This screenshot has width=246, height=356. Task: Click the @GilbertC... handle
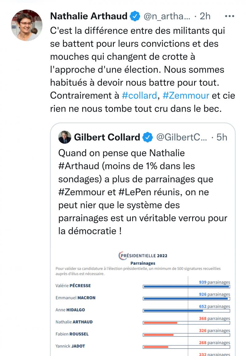click(182, 137)
